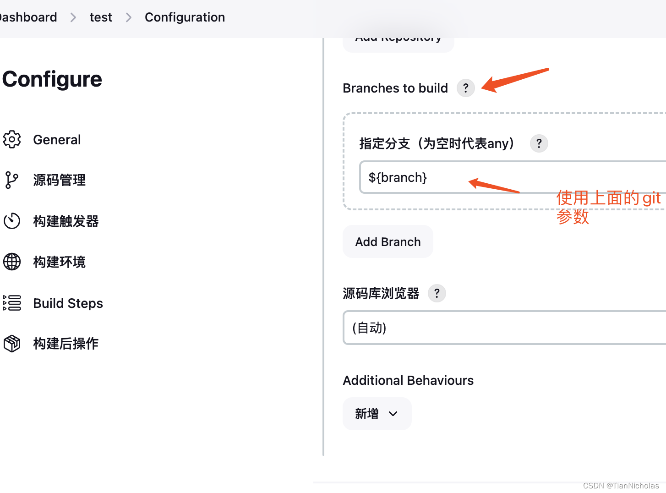Screen dimensions: 666x493
Task: Go to Dashboard via breadcrumb
Action: pos(28,17)
